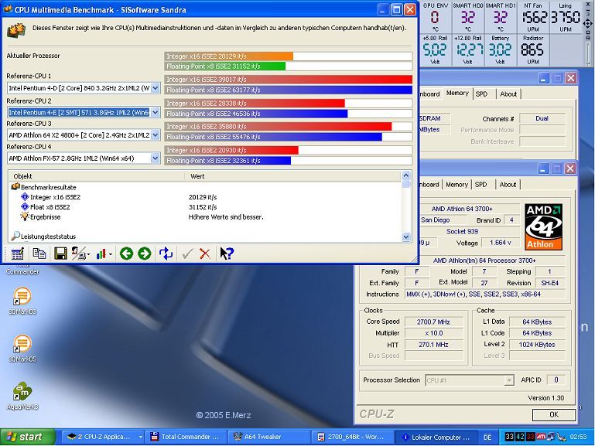Open Processor Selection combo box in CPU-Z
The height and width of the screenshot is (446, 595).
point(470,380)
